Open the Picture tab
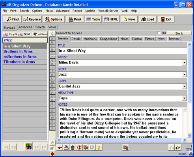The image size is (194, 157). point(149,39)
